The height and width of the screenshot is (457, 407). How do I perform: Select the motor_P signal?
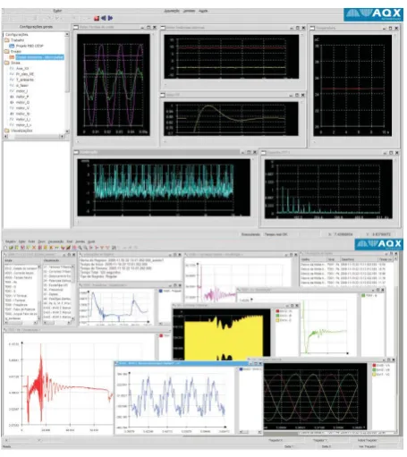22,97
